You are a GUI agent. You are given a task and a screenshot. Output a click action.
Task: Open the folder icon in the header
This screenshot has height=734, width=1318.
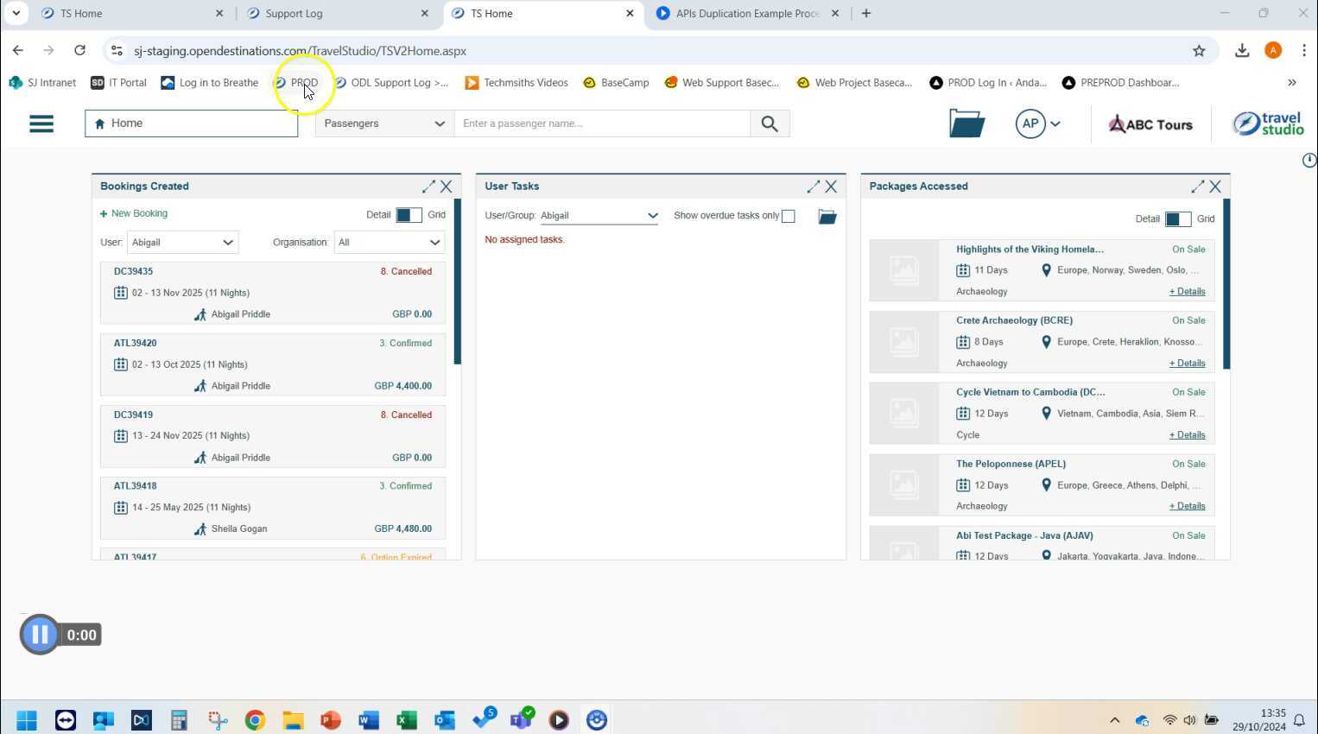point(966,123)
